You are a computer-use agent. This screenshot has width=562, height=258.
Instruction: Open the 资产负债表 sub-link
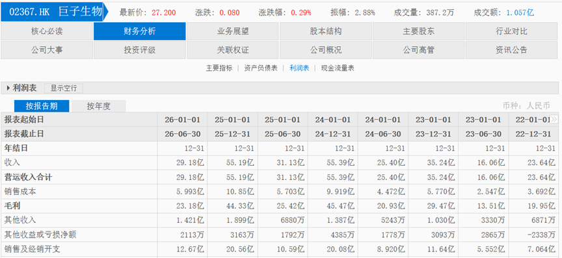point(261,68)
